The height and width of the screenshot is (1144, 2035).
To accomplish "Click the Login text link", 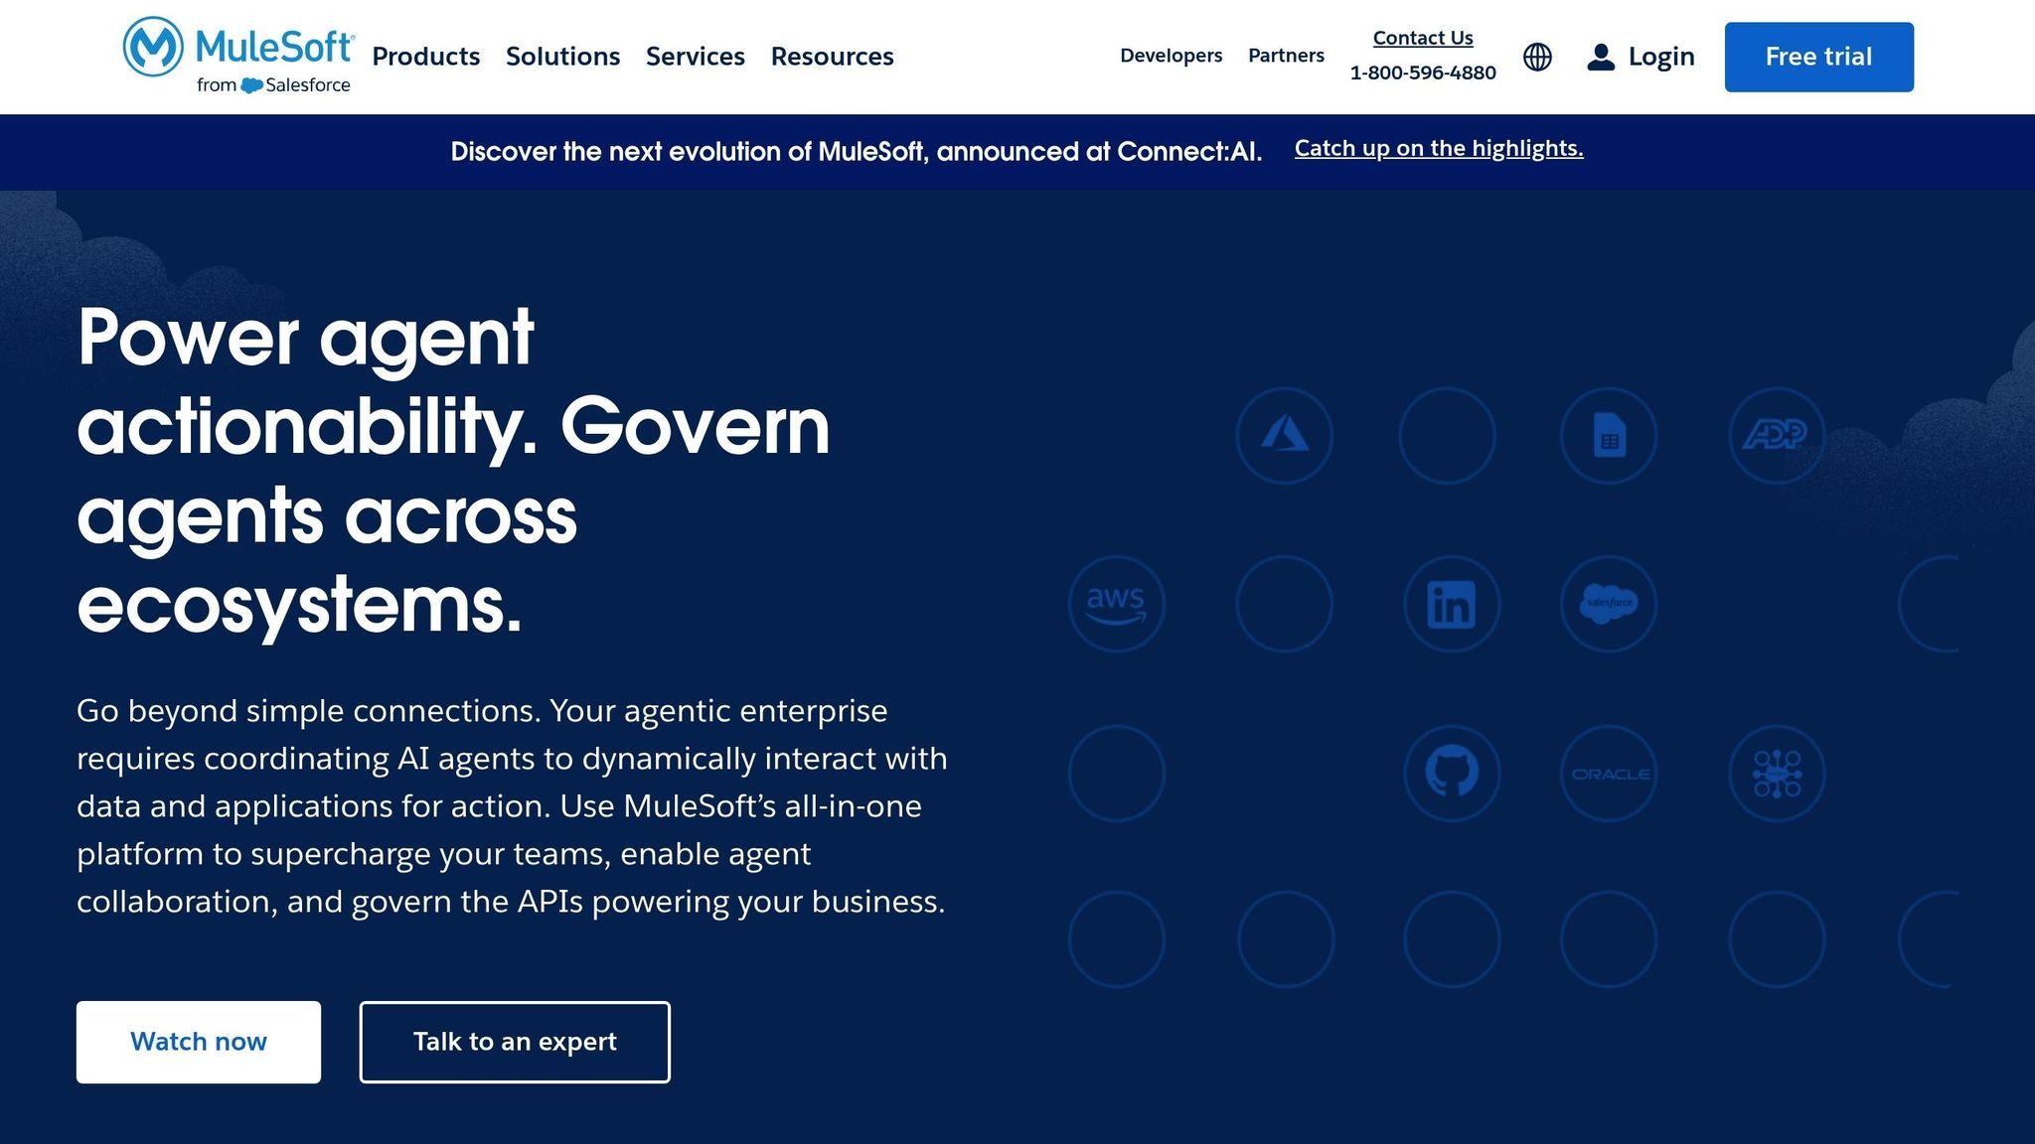I will click(1661, 57).
